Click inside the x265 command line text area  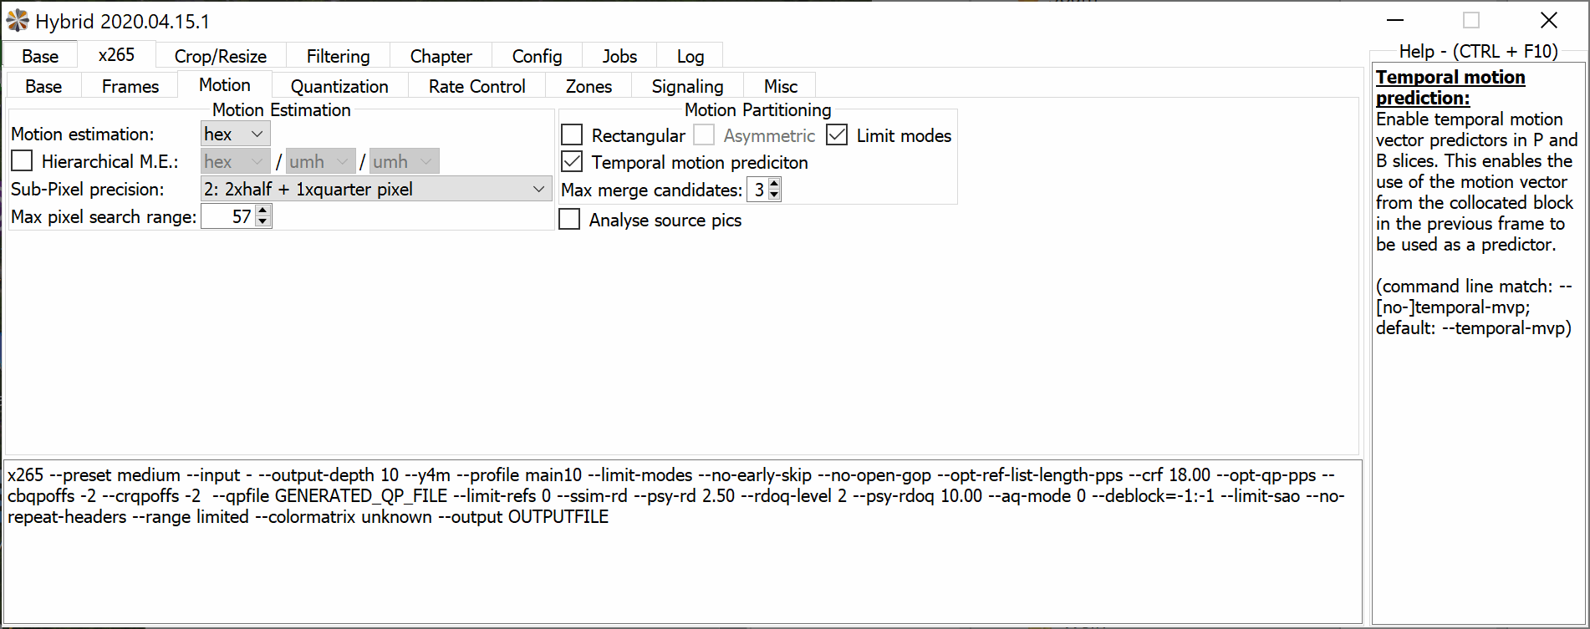pos(669,568)
